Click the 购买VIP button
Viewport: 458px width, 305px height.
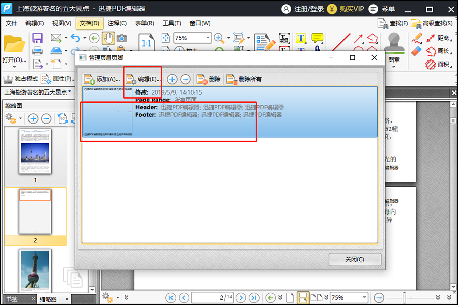click(x=346, y=9)
